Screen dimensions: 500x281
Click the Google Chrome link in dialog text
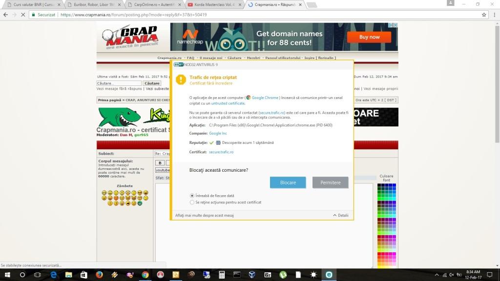tap(265, 98)
